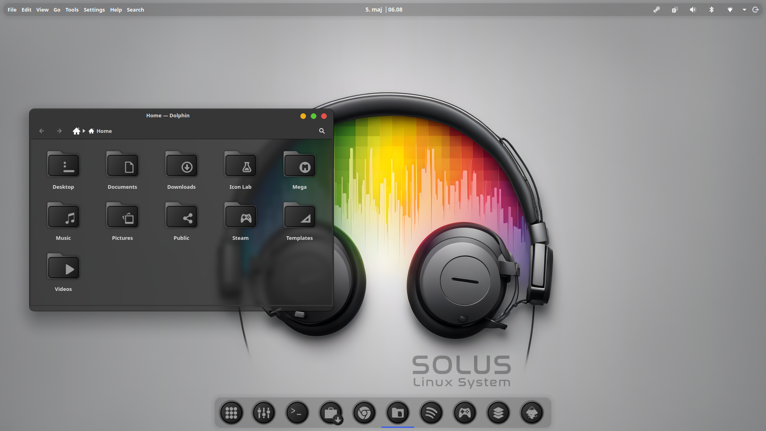This screenshot has height=431, width=766.
Task: Open the Tools menu
Action: (72, 10)
